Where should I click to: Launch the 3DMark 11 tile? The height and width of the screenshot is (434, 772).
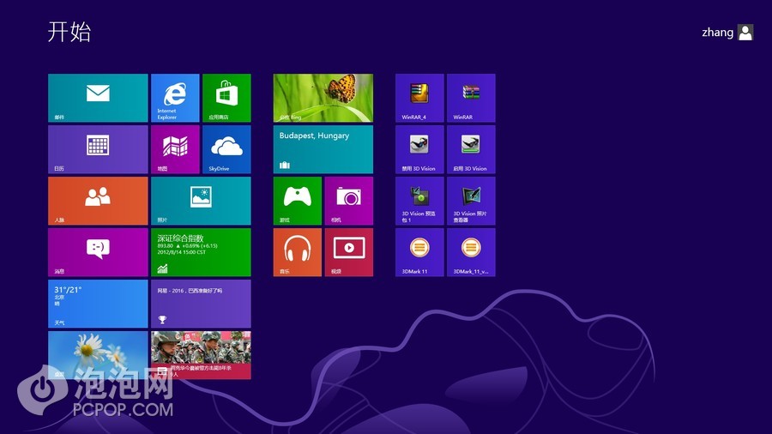[419, 252]
